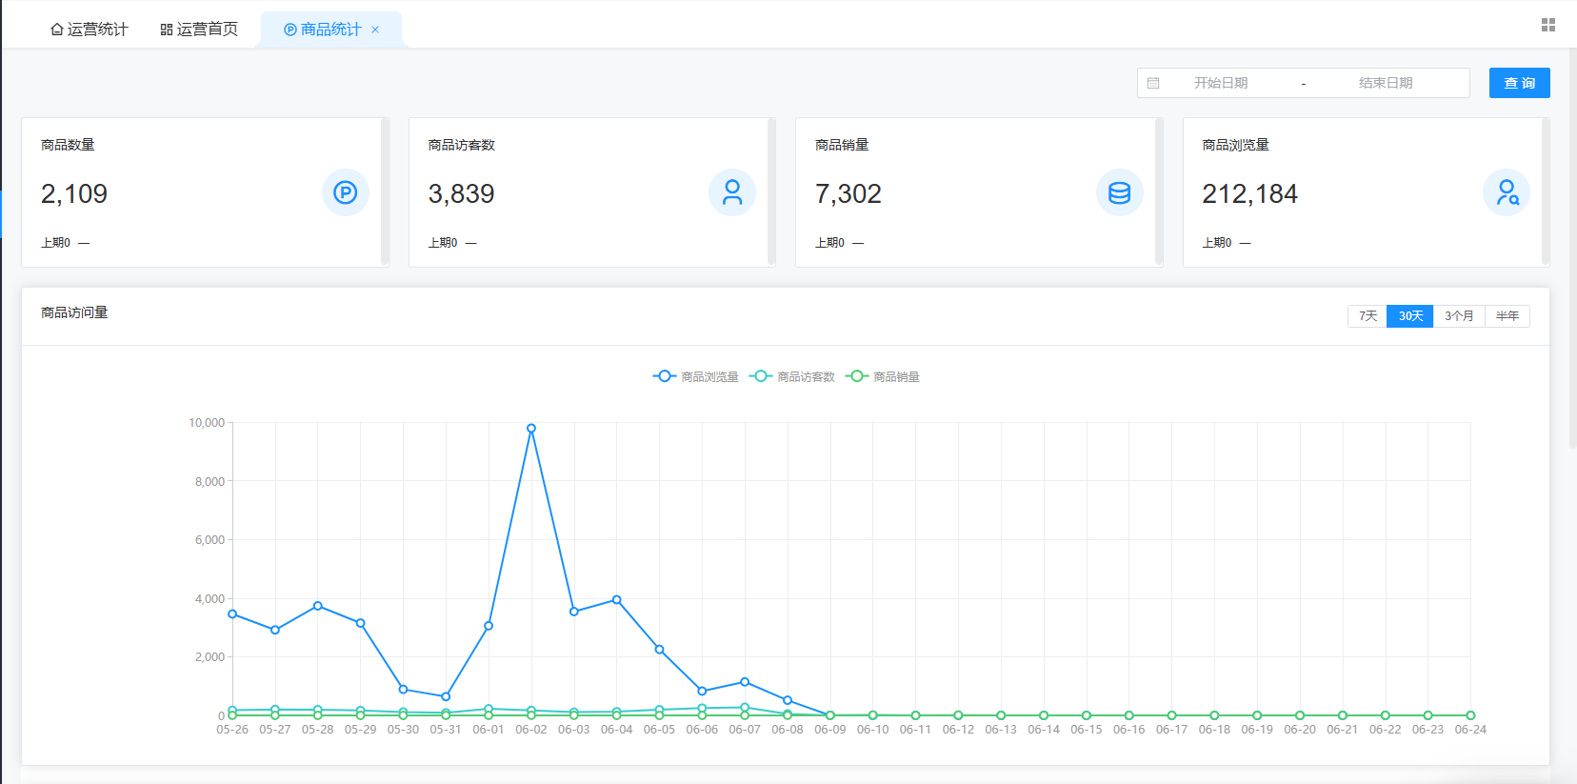Click the 商品数量 circular P icon
Image resolution: width=1577 pixels, height=784 pixels.
click(x=345, y=192)
